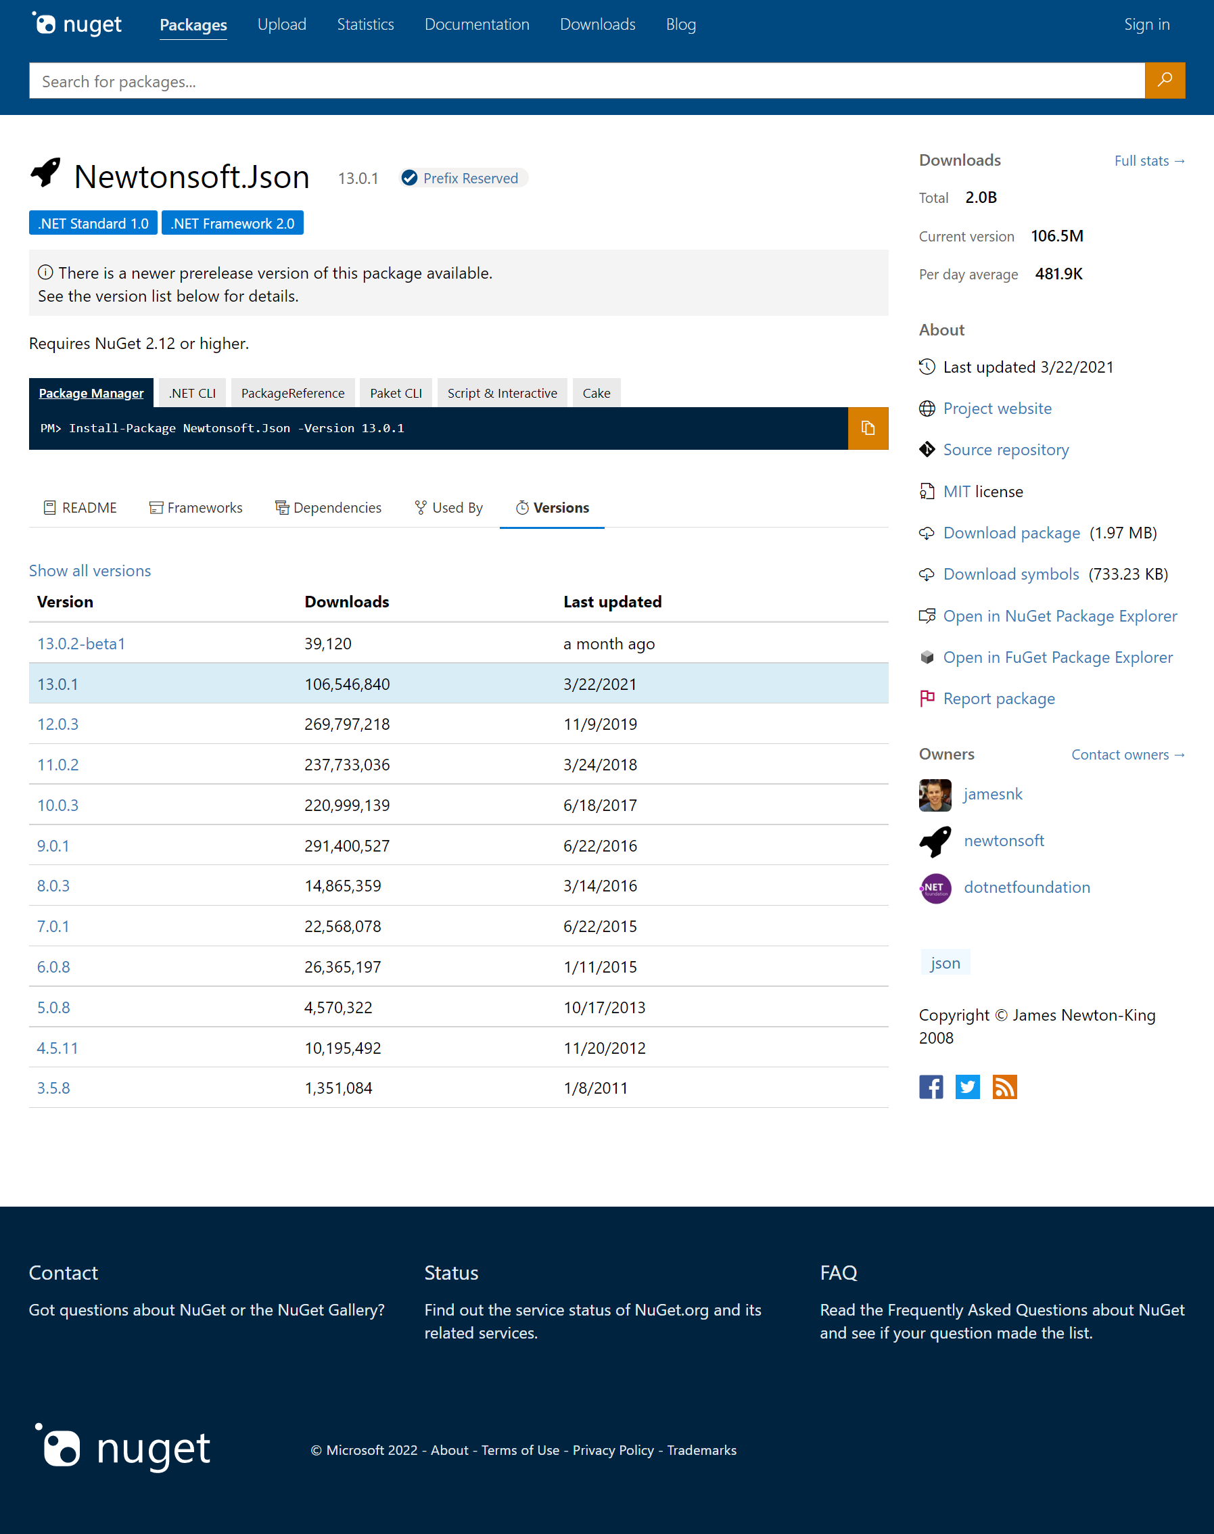Image resolution: width=1214 pixels, height=1534 pixels.
Task: Click the FuGet Package Explorer cube icon
Action: coord(927,657)
